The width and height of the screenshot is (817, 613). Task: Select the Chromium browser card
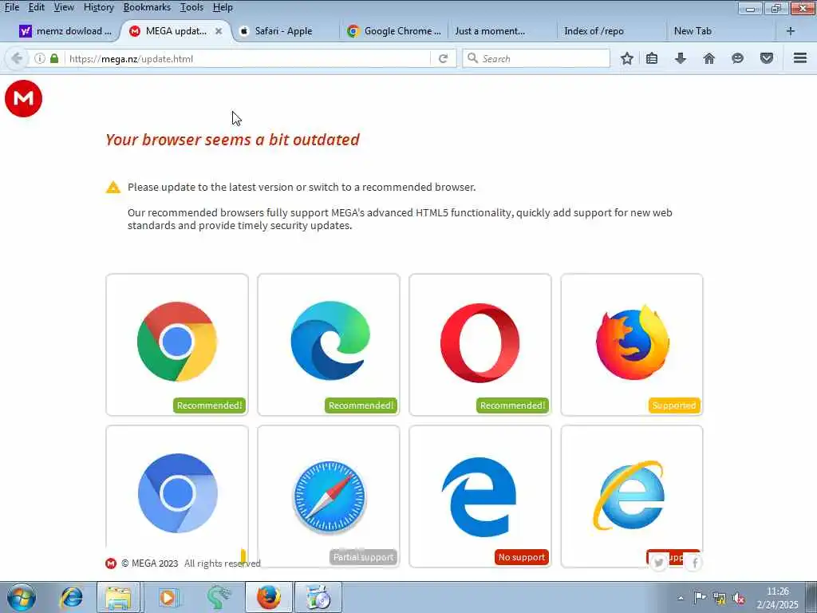(177, 496)
